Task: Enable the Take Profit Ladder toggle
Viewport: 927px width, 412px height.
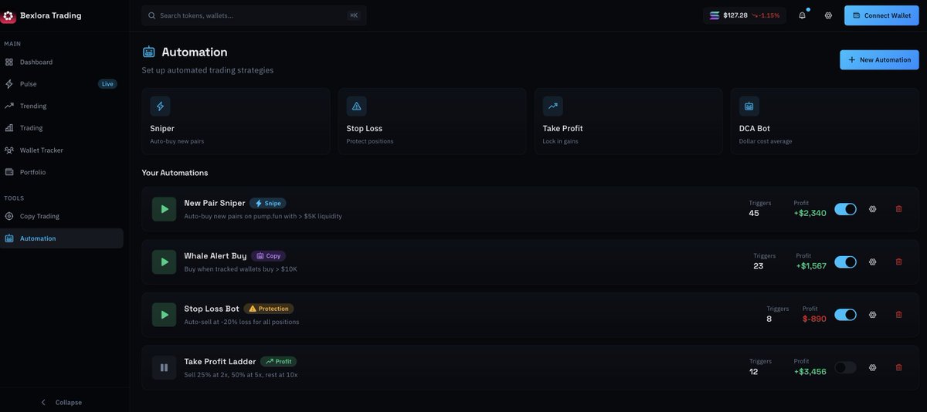Action: (x=846, y=367)
